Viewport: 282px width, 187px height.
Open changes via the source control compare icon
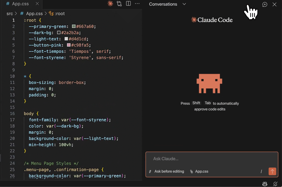click(119, 4)
